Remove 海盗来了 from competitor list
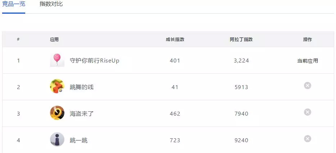336x153 pixels. pyautogui.click(x=307, y=112)
